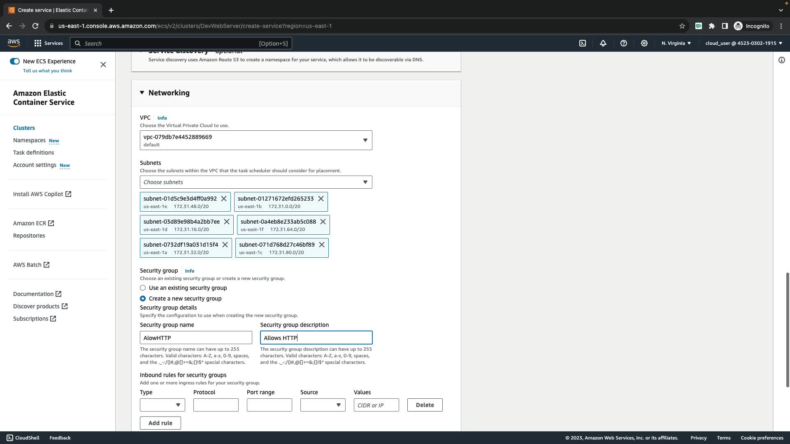Open the info panel icon at right edge
Viewport: 790px width, 444px height.
pos(782,60)
